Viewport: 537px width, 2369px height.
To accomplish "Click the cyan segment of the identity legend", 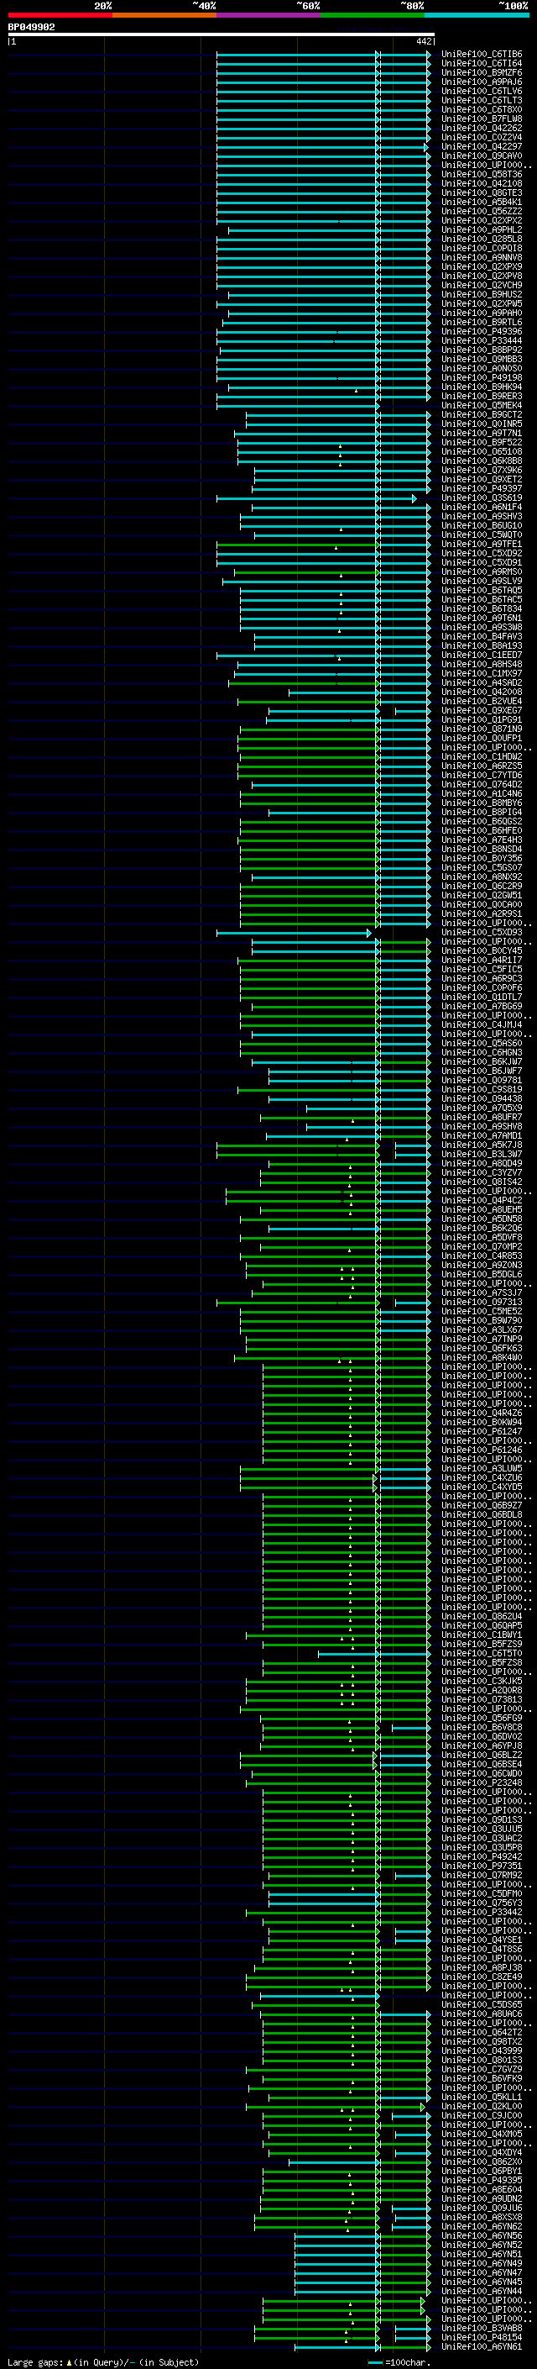I will [477, 15].
